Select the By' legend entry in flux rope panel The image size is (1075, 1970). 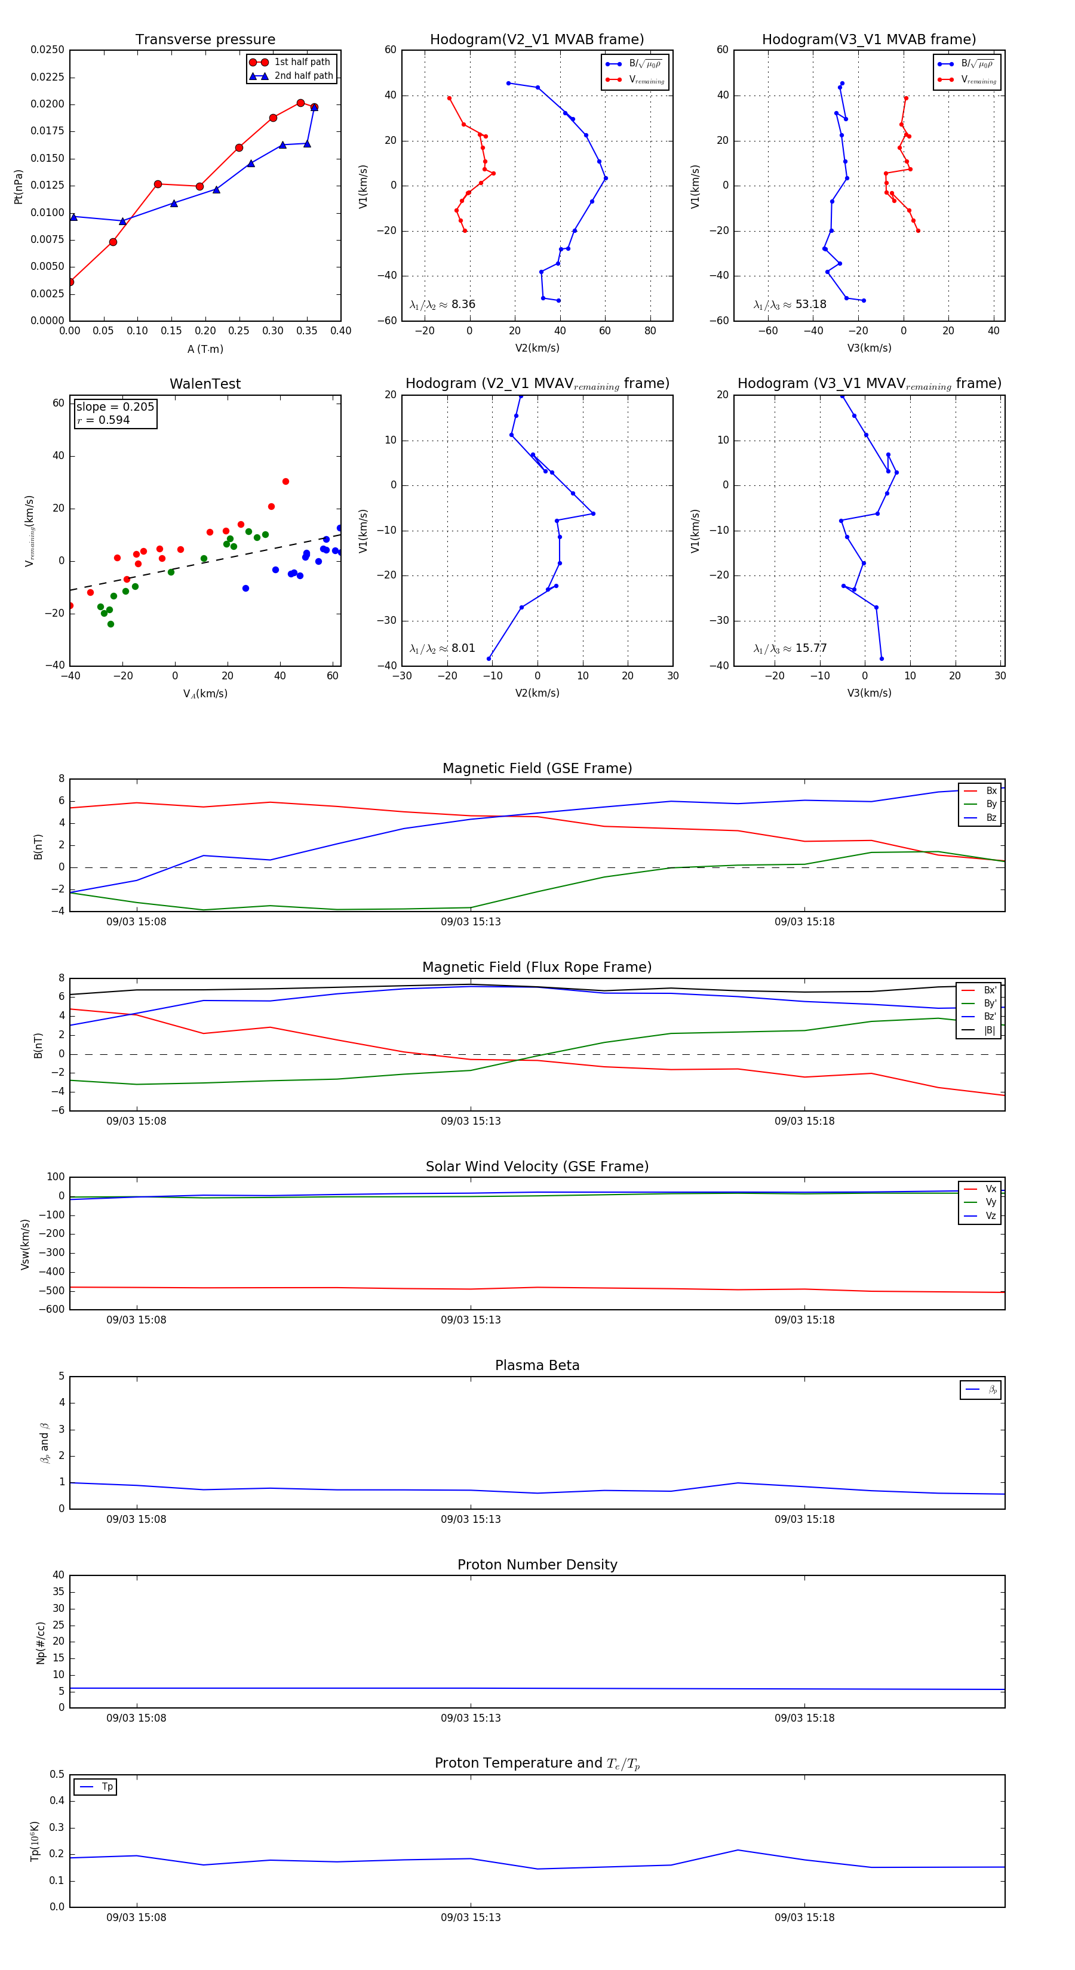tap(979, 1004)
